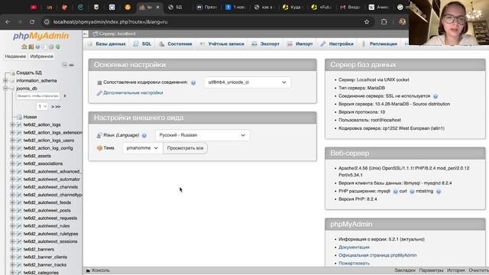Open the Документация link
This screenshot has width=489, height=275.
(x=354, y=247)
